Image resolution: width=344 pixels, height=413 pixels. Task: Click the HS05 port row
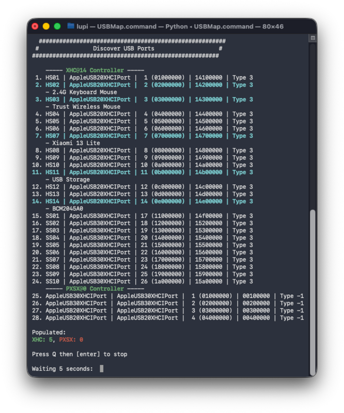[144, 121]
